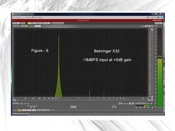Viewport: 175px width, 131px height.
Task: Click the Reset button
Action: [x=40, y=23]
